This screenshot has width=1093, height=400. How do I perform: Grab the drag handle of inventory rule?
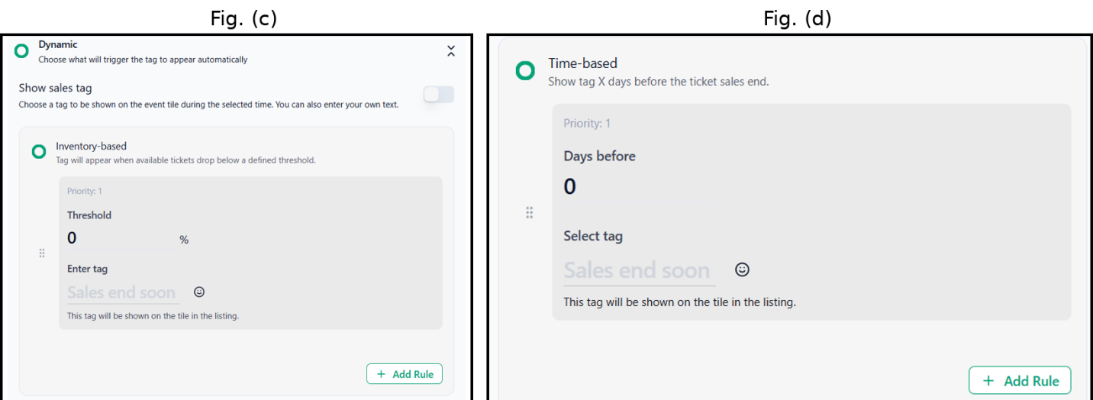(x=42, y=253)
